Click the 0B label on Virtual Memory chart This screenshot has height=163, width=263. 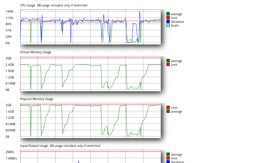[7, 90]
